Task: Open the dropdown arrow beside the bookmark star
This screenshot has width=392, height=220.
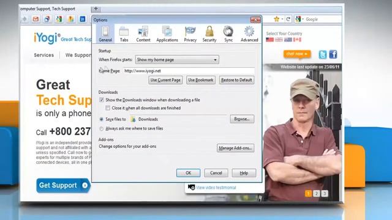Action: point(282,19)
